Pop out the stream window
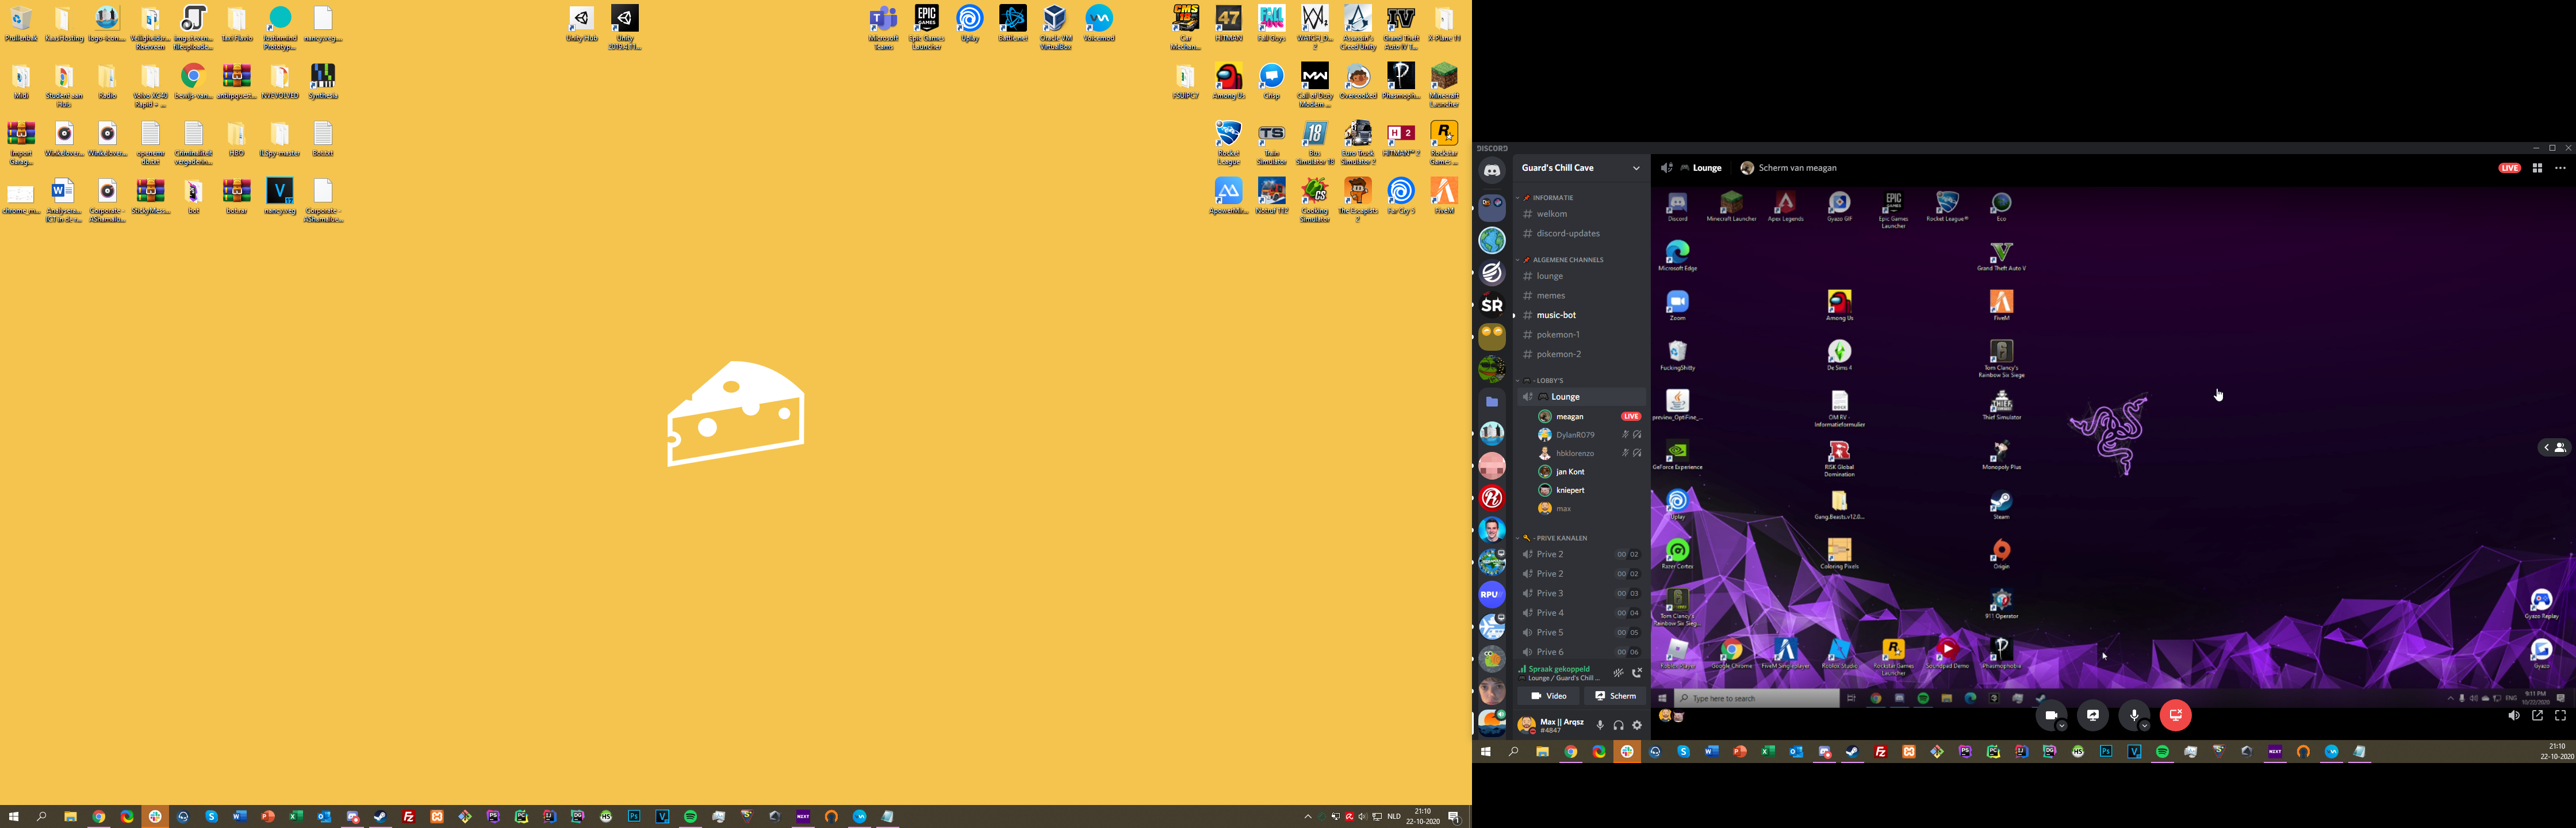 click(x=2537, y=716)
